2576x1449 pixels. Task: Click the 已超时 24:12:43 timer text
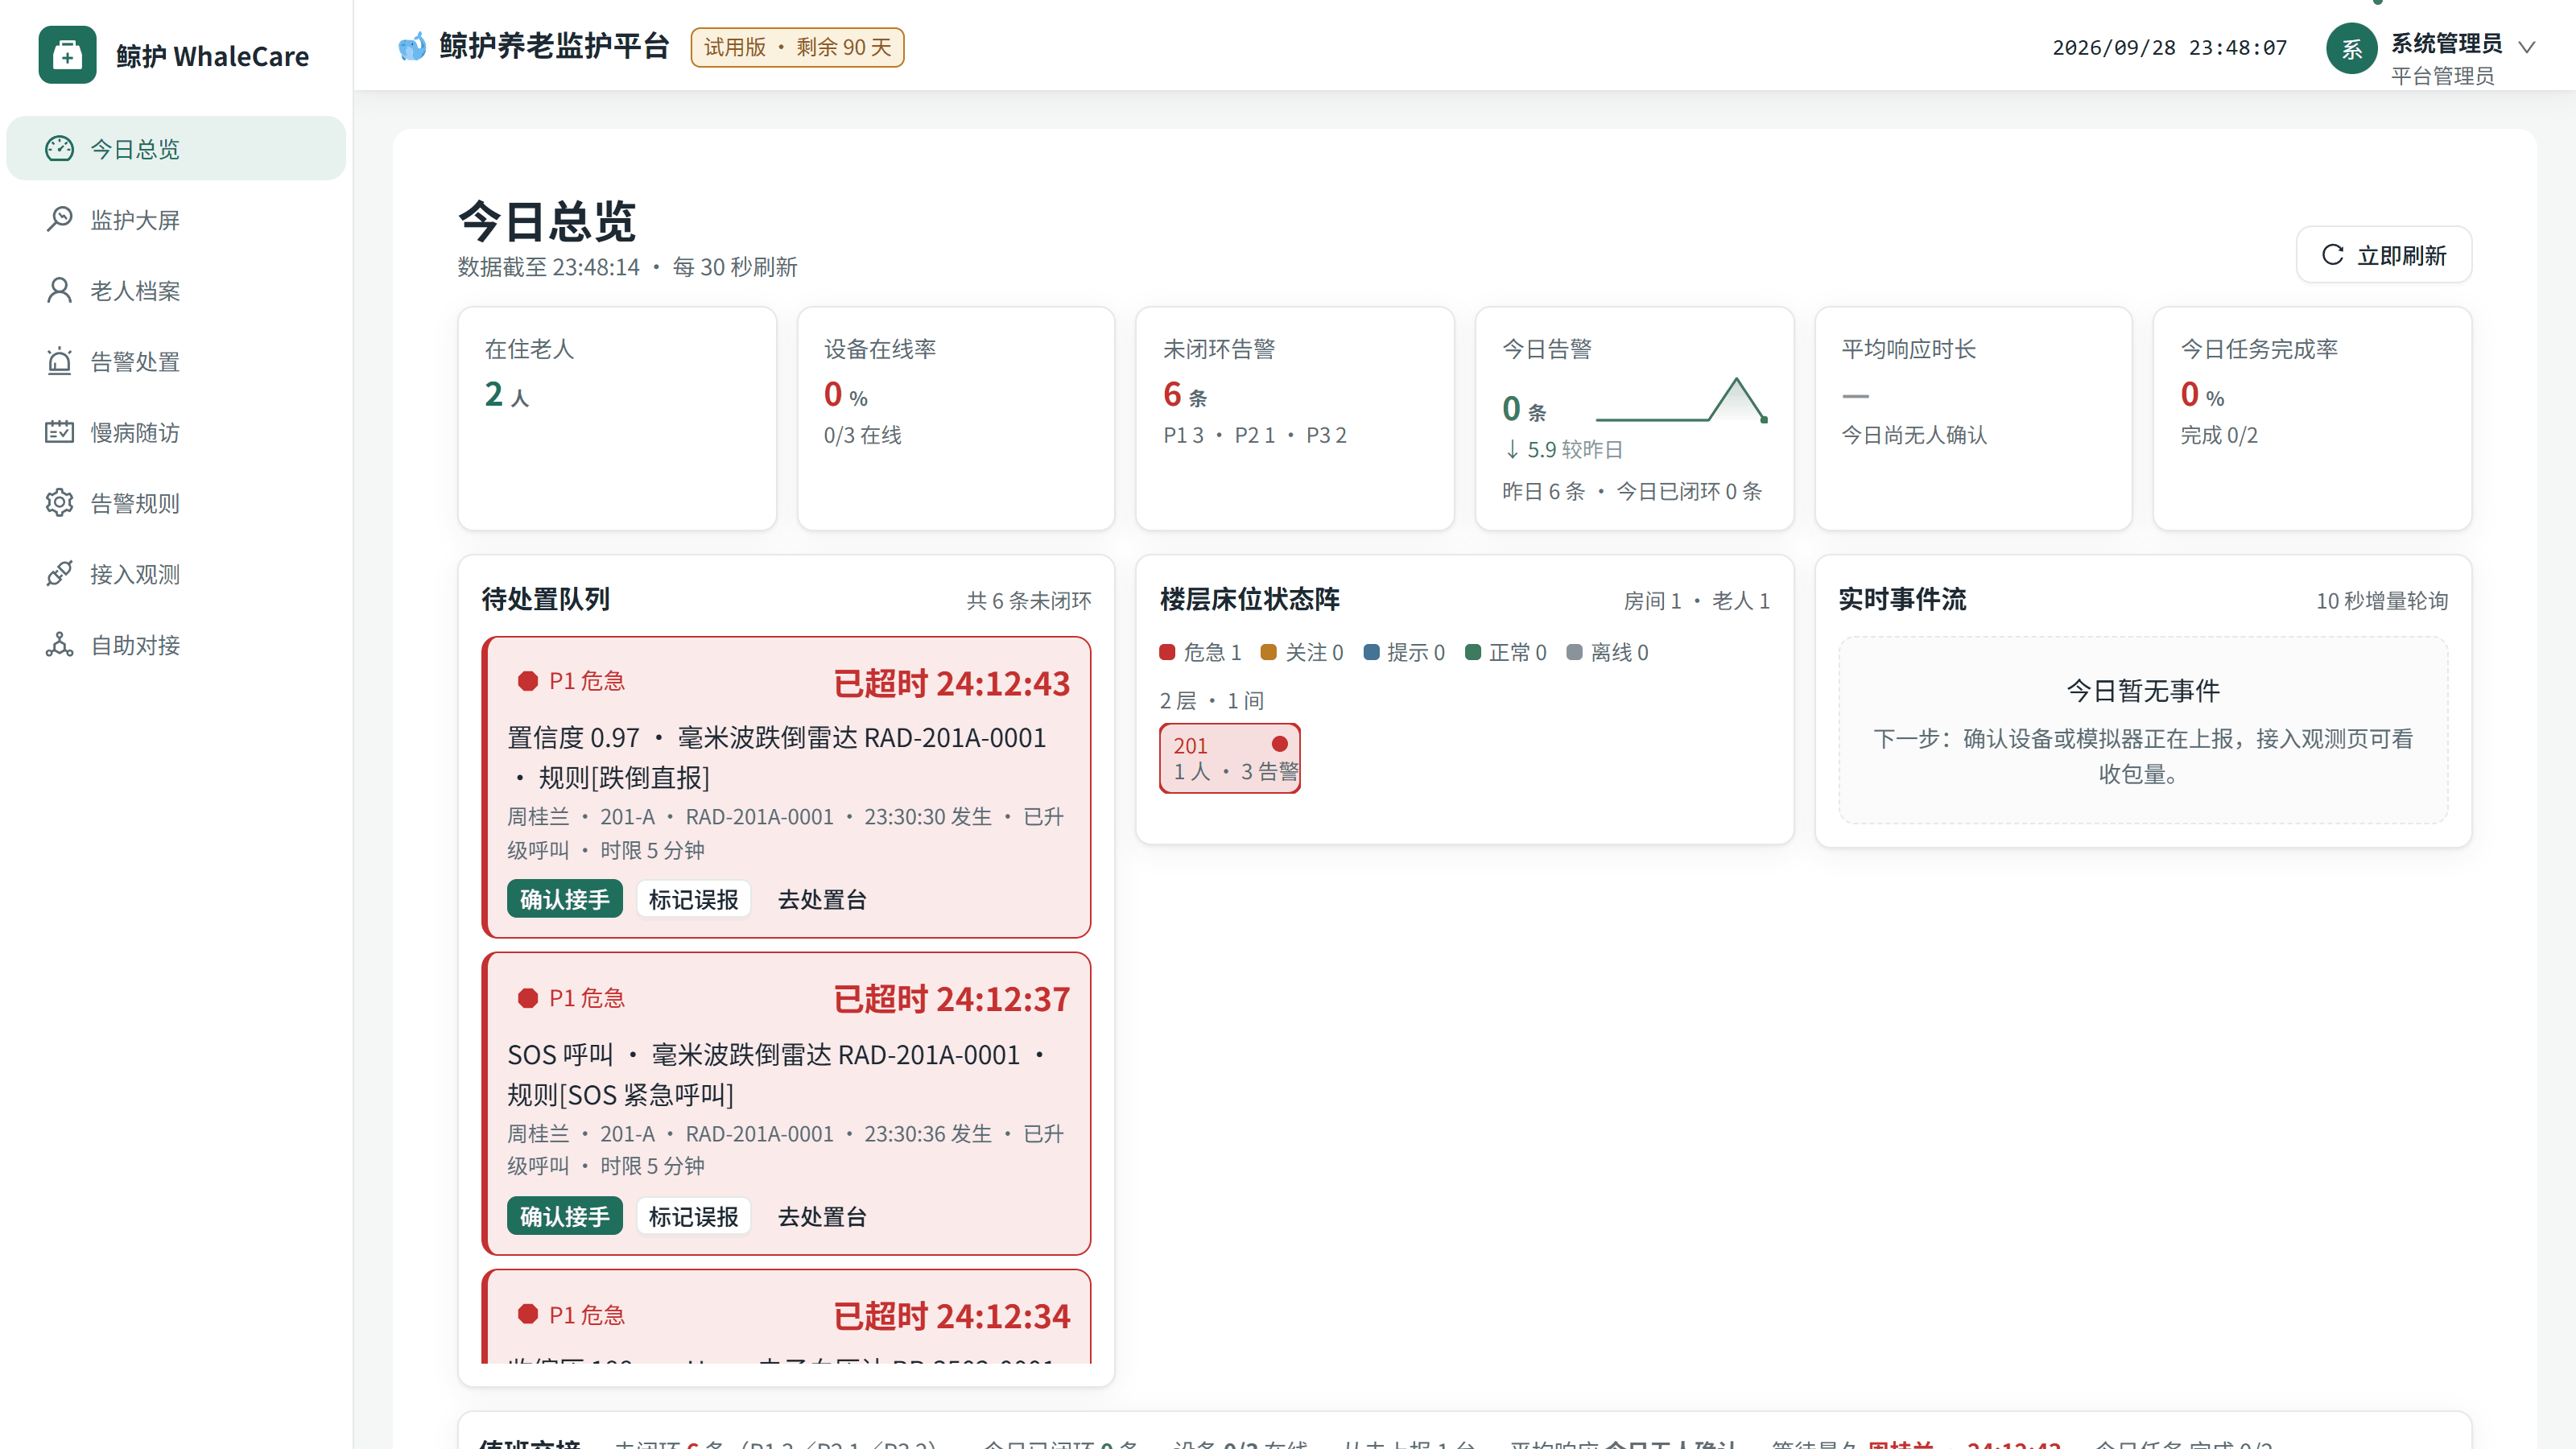pos(951,683)
